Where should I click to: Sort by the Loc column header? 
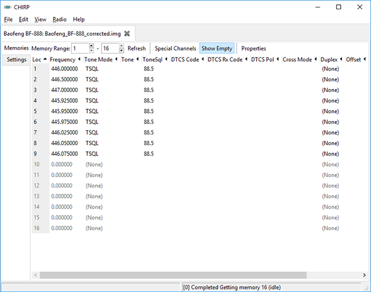pyautogui.click(x=40, y=59)
